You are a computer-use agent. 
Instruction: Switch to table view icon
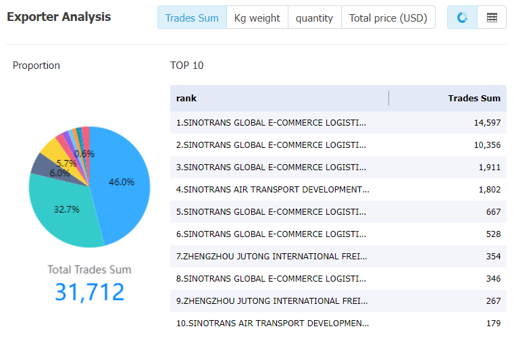click(x=492, y=18)
